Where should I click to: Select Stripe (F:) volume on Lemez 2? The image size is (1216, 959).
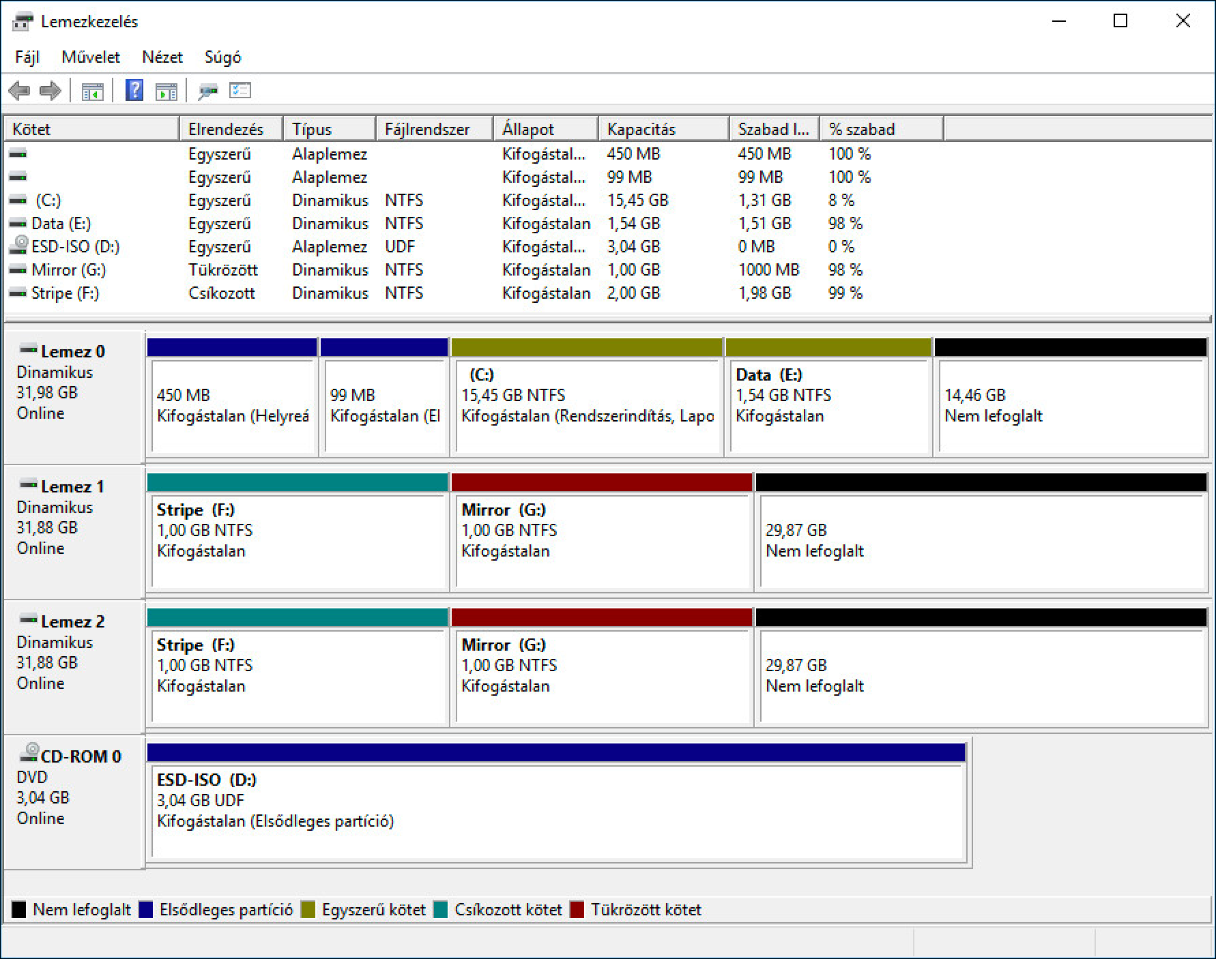coord(298,667)
